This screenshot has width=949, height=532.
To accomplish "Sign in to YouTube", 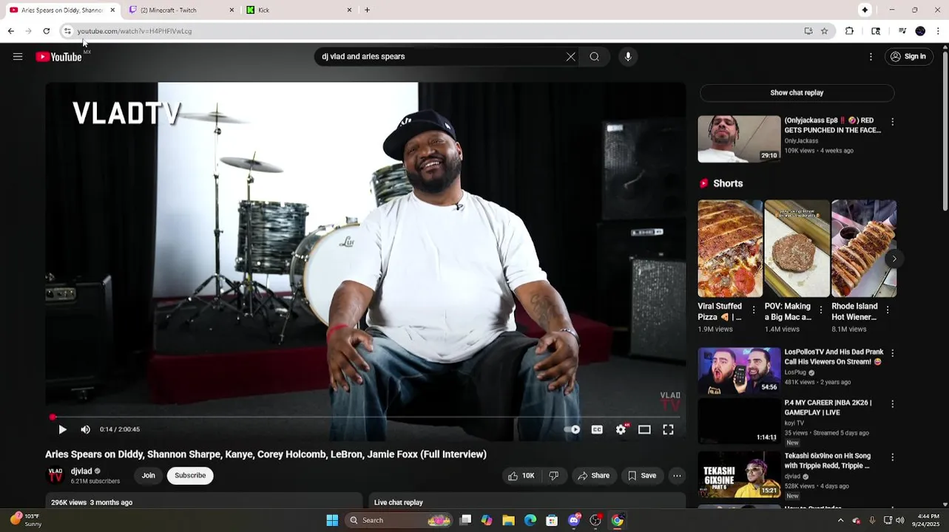I will (908, 57).
